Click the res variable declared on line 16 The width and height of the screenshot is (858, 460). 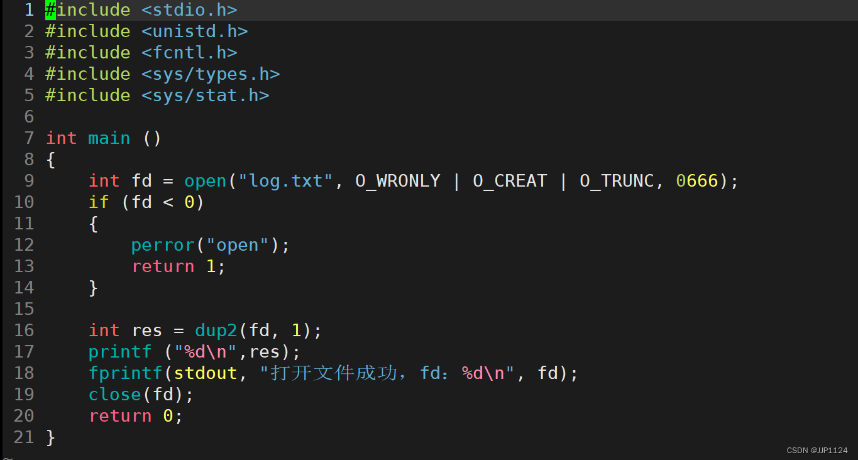click(147, 331)
